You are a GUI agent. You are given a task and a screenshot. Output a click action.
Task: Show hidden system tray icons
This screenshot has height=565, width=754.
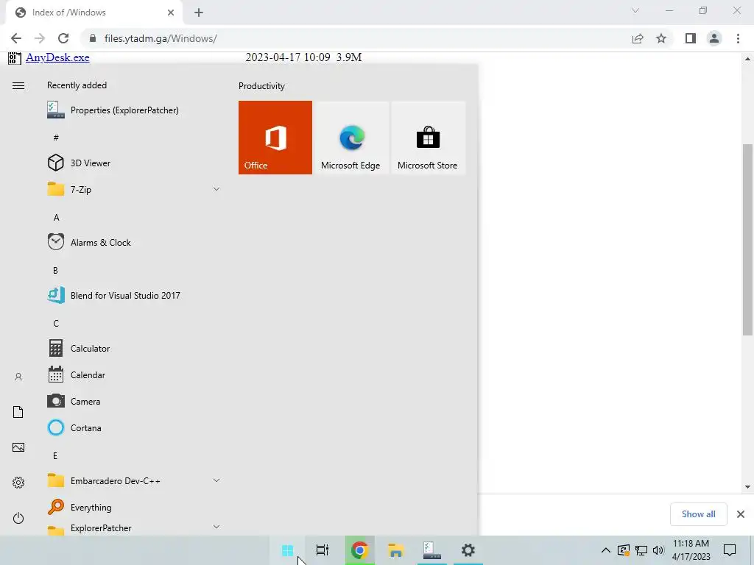tap(606, 550)
